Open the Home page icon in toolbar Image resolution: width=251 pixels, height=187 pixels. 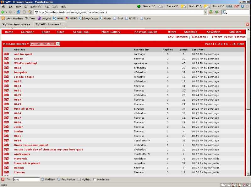click(x=30, y=12)
